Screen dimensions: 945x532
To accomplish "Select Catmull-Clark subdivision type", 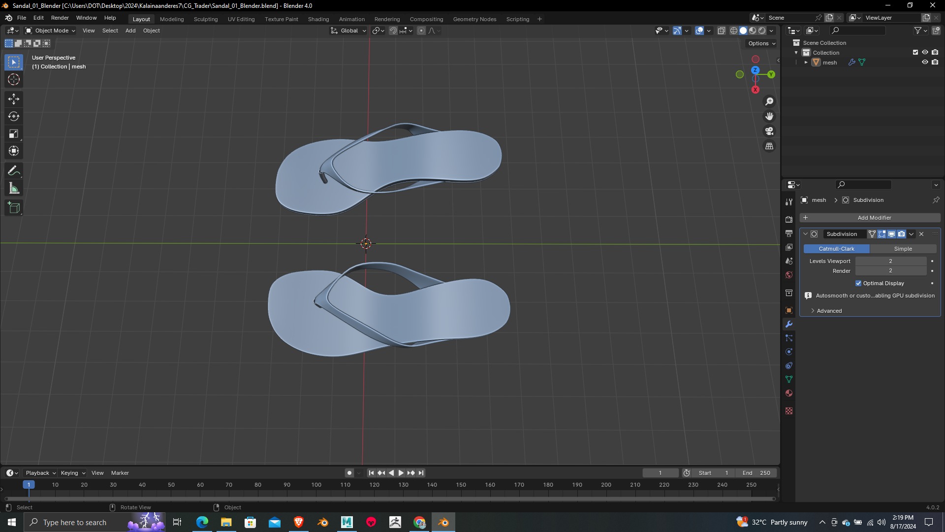I will [837, 249].
